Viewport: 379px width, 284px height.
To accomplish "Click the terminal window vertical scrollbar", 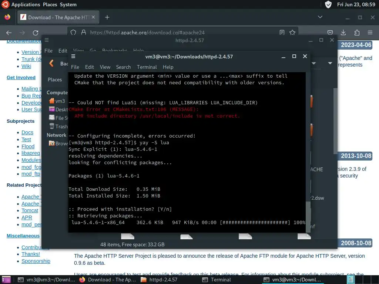I will click(308, 216).
